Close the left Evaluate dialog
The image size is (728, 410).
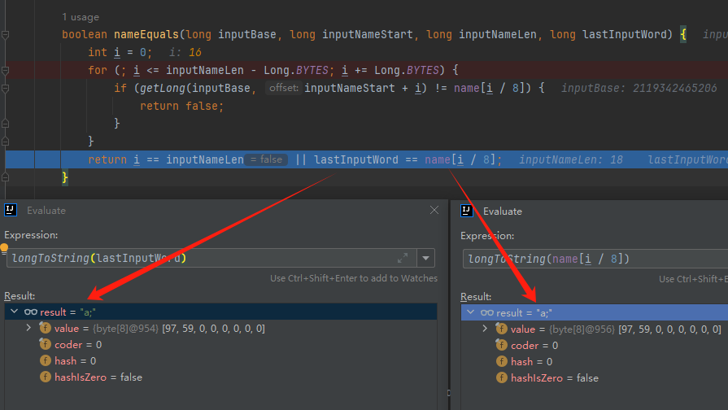coord(434,211)
